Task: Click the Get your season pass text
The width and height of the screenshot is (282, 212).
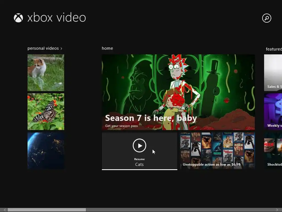Action: [x=121, y=126]
